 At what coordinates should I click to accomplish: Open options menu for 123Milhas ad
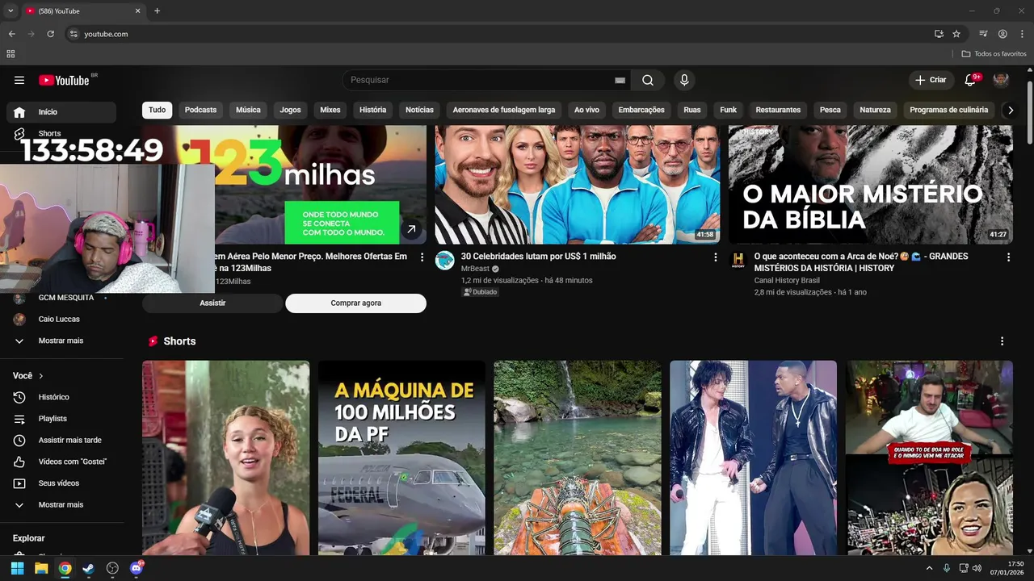pos(422,257)
